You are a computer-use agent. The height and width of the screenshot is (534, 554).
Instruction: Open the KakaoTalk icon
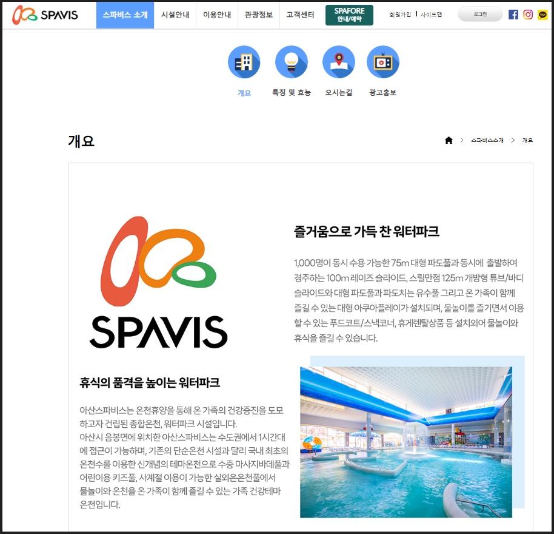click(542, 15)
